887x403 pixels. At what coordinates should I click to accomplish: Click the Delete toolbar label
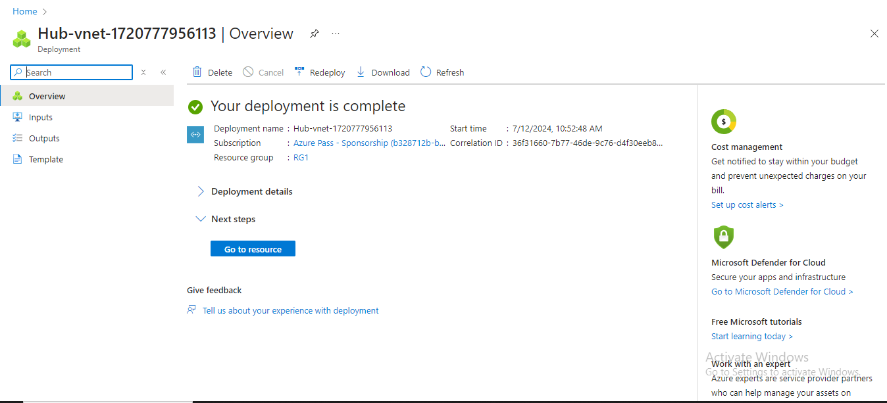[x=220, y=72]
